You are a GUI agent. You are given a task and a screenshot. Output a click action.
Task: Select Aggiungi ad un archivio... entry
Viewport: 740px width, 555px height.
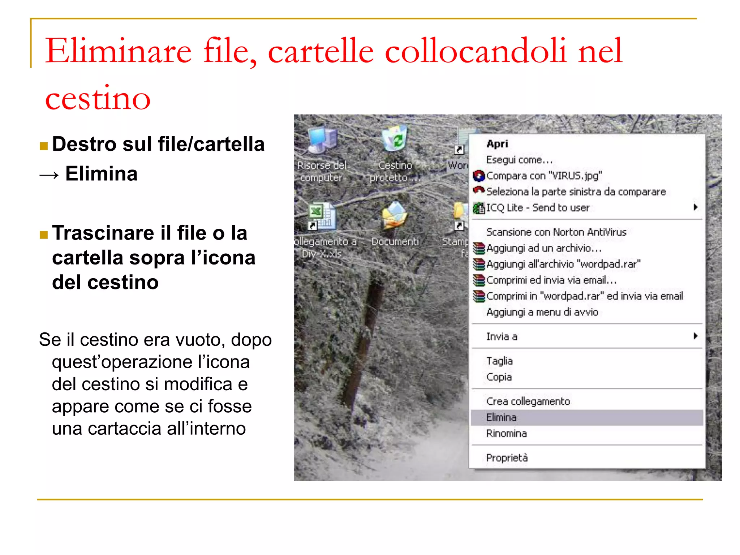coord(587,248)
